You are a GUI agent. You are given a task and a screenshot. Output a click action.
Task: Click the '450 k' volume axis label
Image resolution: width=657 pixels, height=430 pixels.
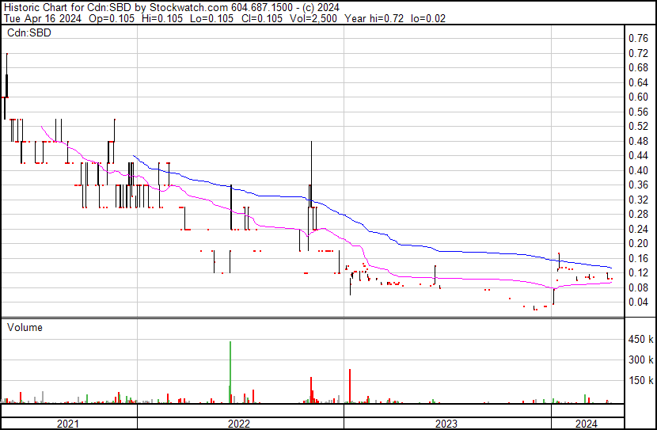[x=640, y=339]
